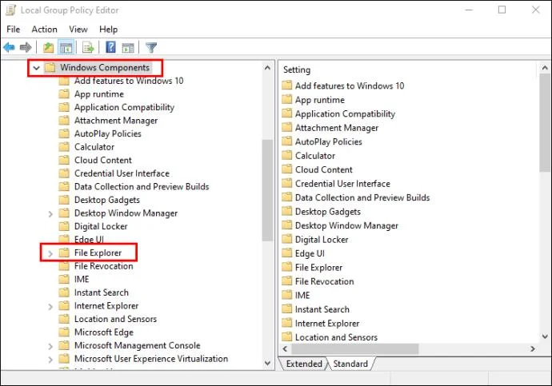Click the Forward arrow toolbar icon
The image size is (552, 386).
26,47
